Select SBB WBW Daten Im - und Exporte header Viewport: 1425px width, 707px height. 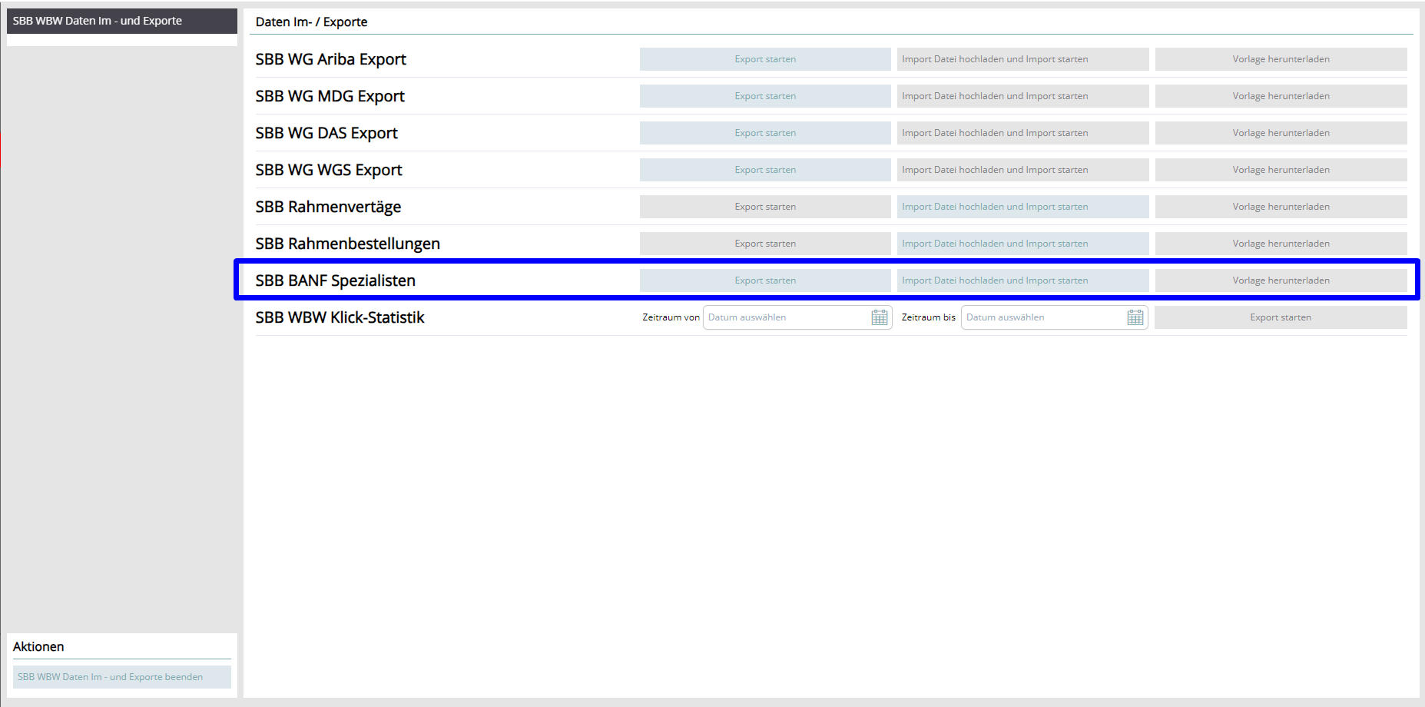(x=122, y=21)
